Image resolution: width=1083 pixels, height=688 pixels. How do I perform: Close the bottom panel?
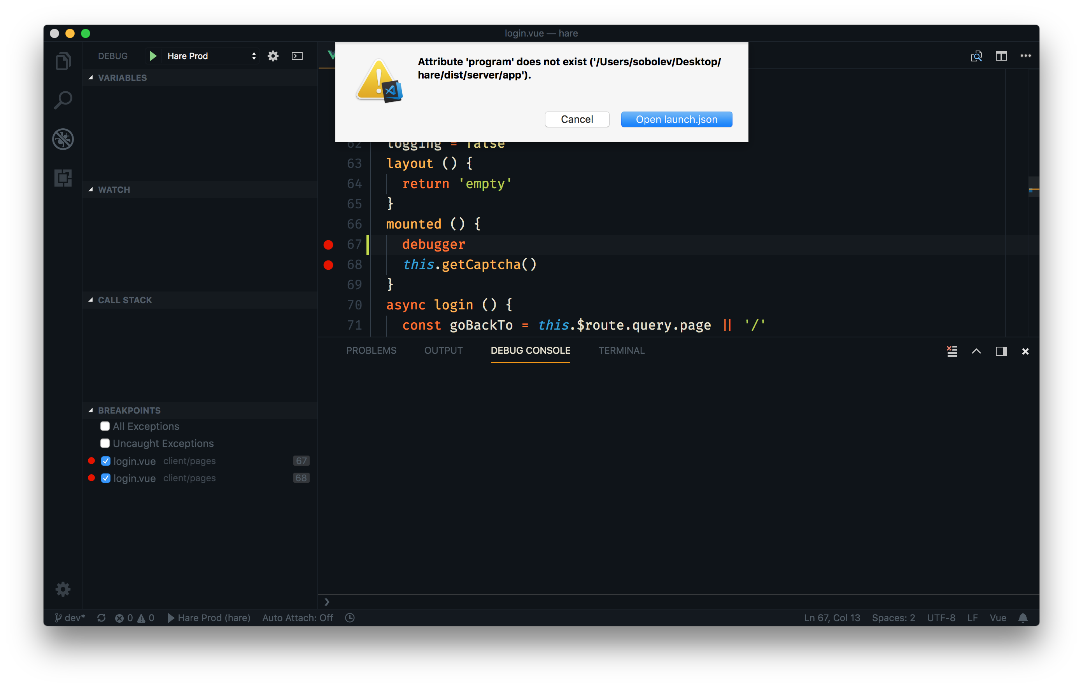point(1025,351)
